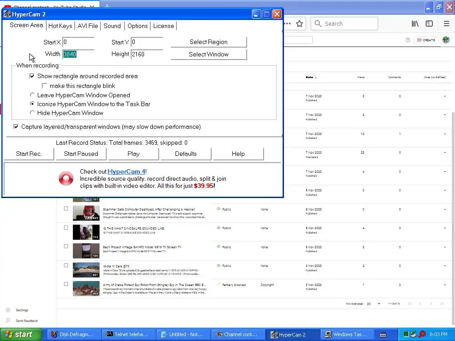Screen dimensions: 455x341
Task: Open Army of Crabs video thumbnail
Action: point(86,289)
